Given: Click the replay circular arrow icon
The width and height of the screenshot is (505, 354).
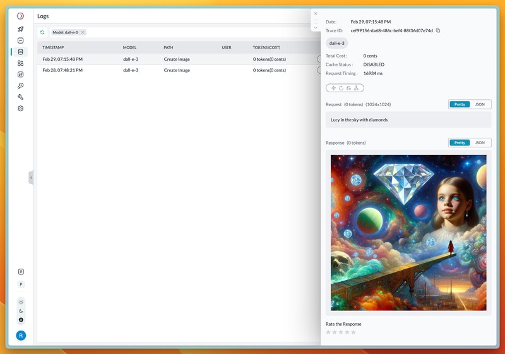Looking at the screenshot, I should click(x=341, y=88).
